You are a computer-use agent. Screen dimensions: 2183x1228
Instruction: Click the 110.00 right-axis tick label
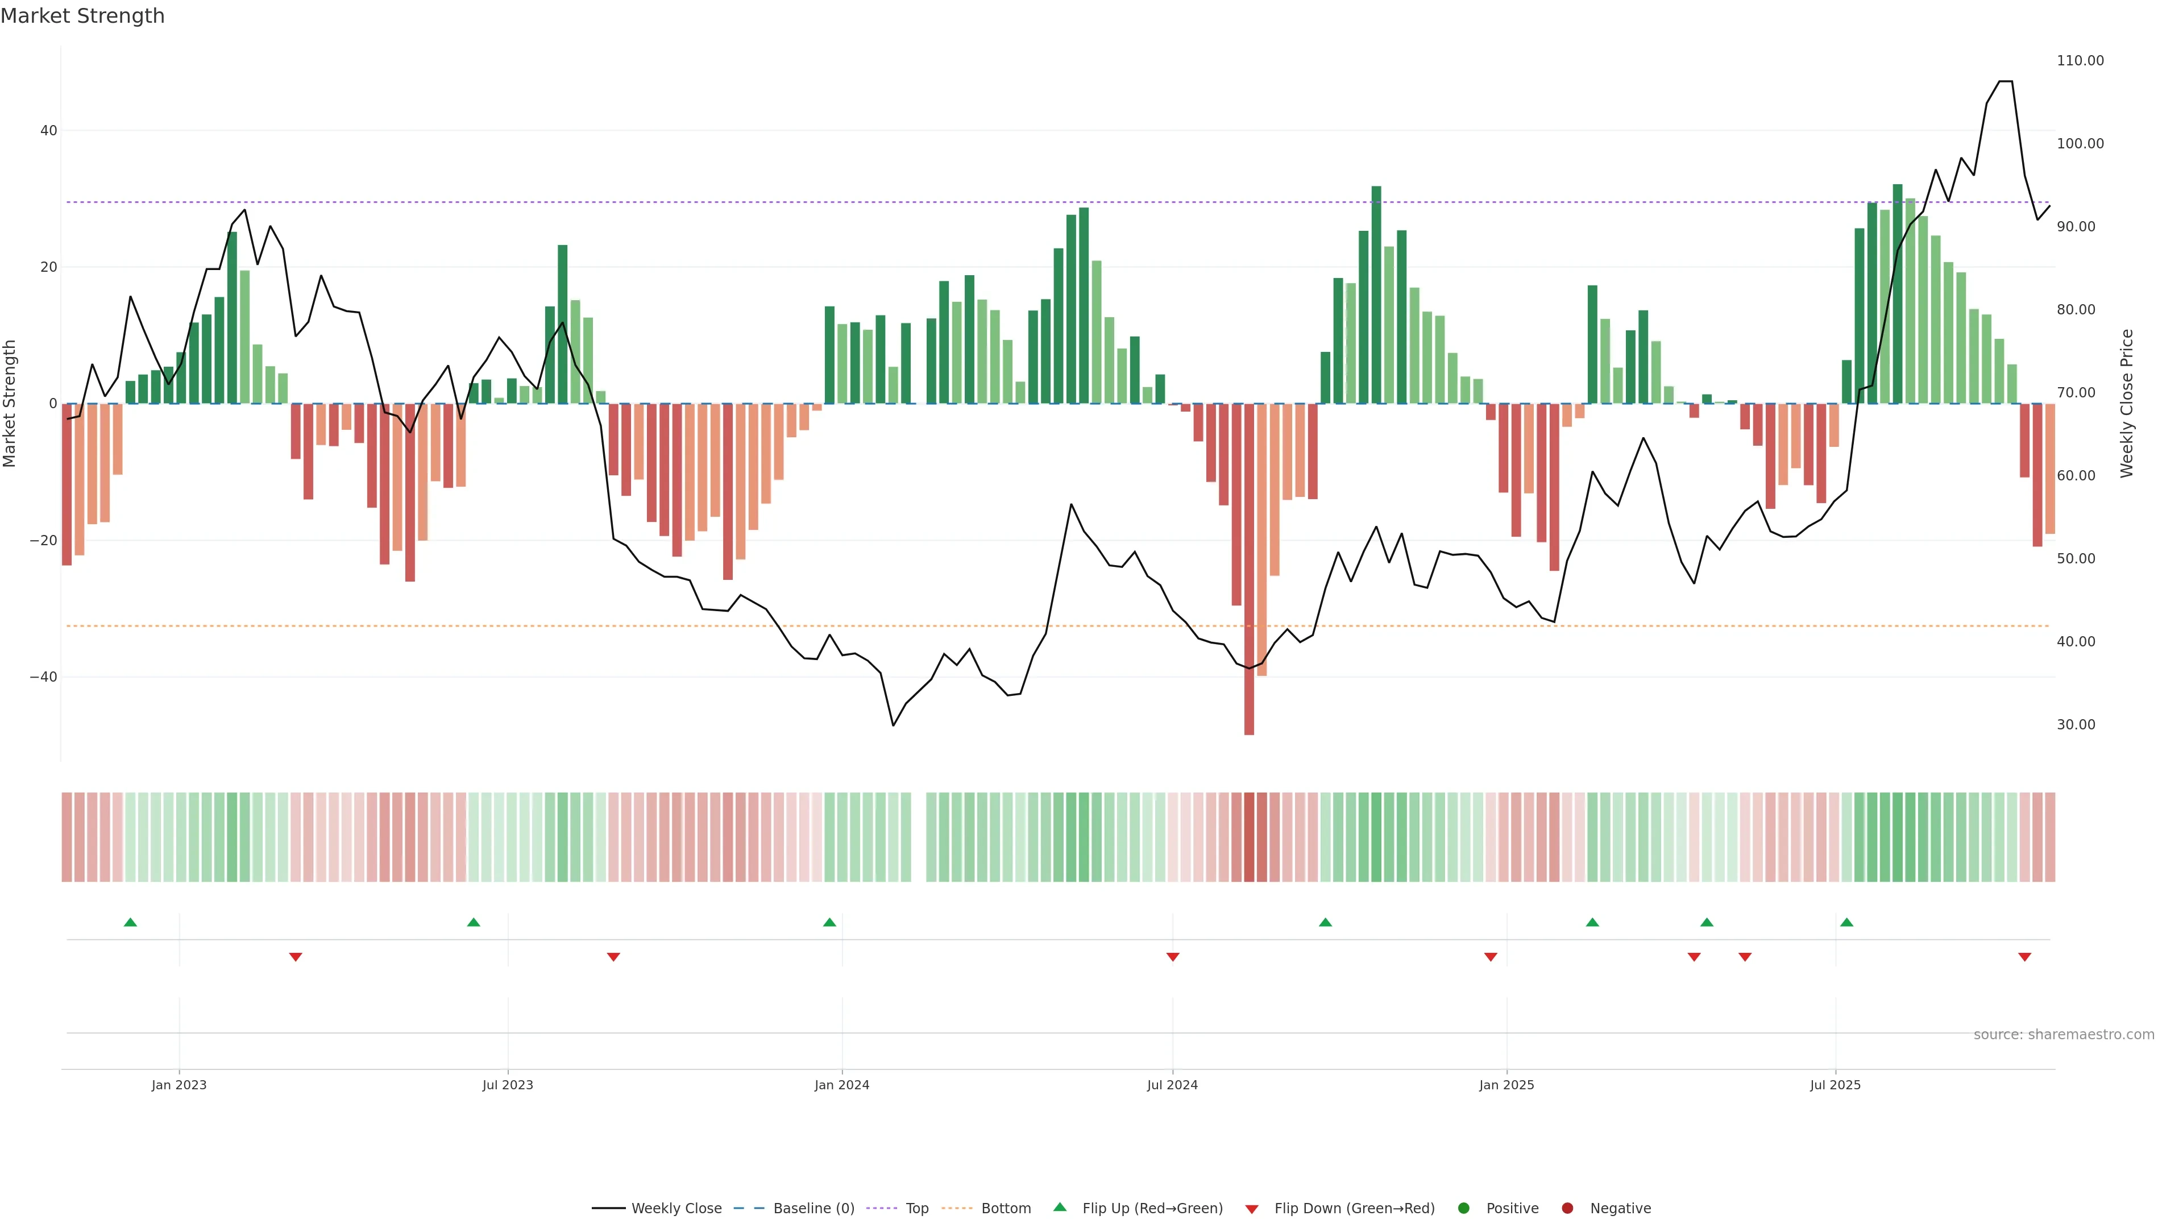[2080, 61]
